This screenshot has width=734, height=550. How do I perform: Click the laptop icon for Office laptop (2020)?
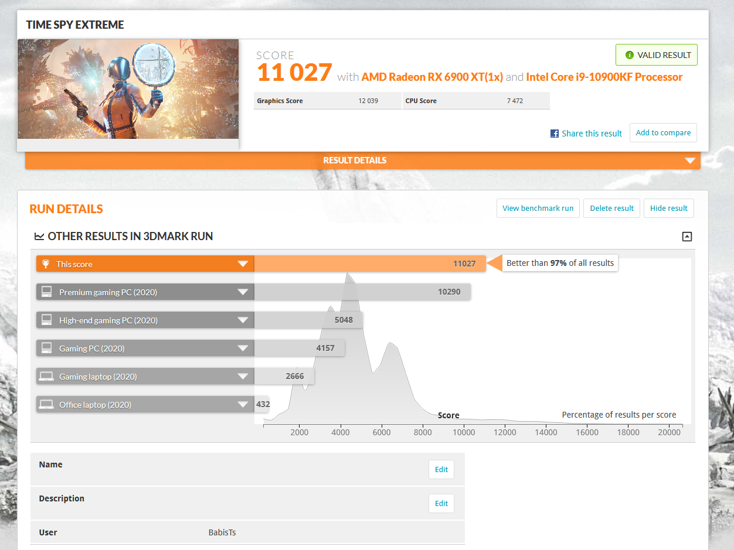(46, 404)
